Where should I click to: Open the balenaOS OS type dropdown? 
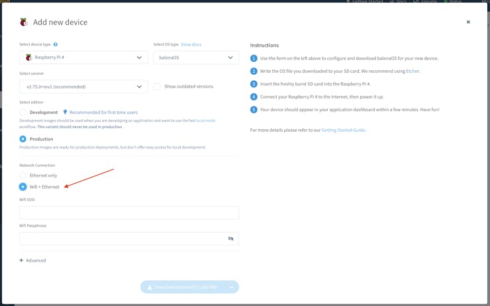196,58
